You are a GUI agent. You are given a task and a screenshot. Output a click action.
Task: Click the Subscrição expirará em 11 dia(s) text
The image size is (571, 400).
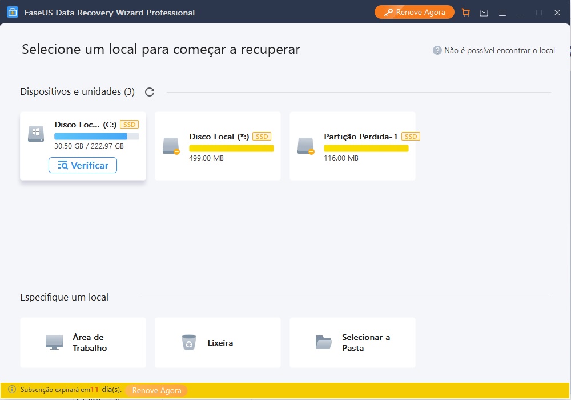pos(71,390)
